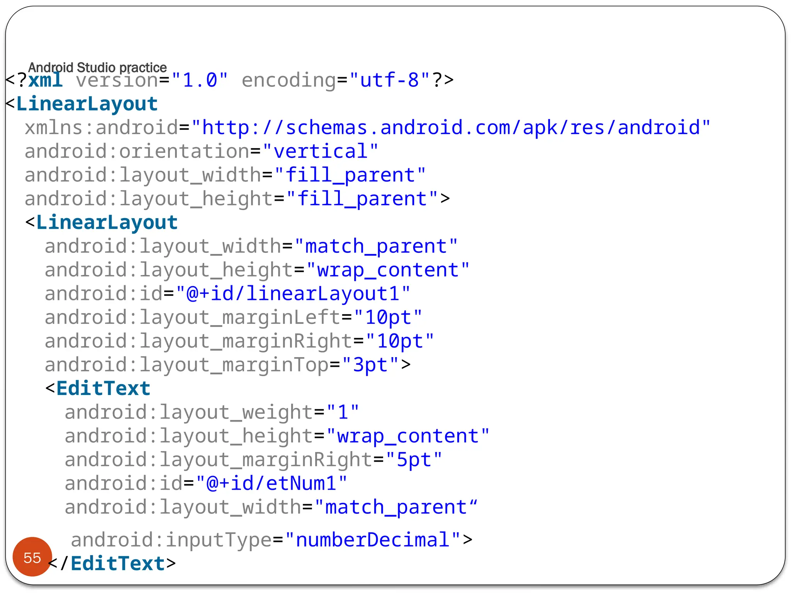Viewport: 791px width, 593px height.
Task: Click the android:orientation="vertical" line
Action: click(202, 151)
